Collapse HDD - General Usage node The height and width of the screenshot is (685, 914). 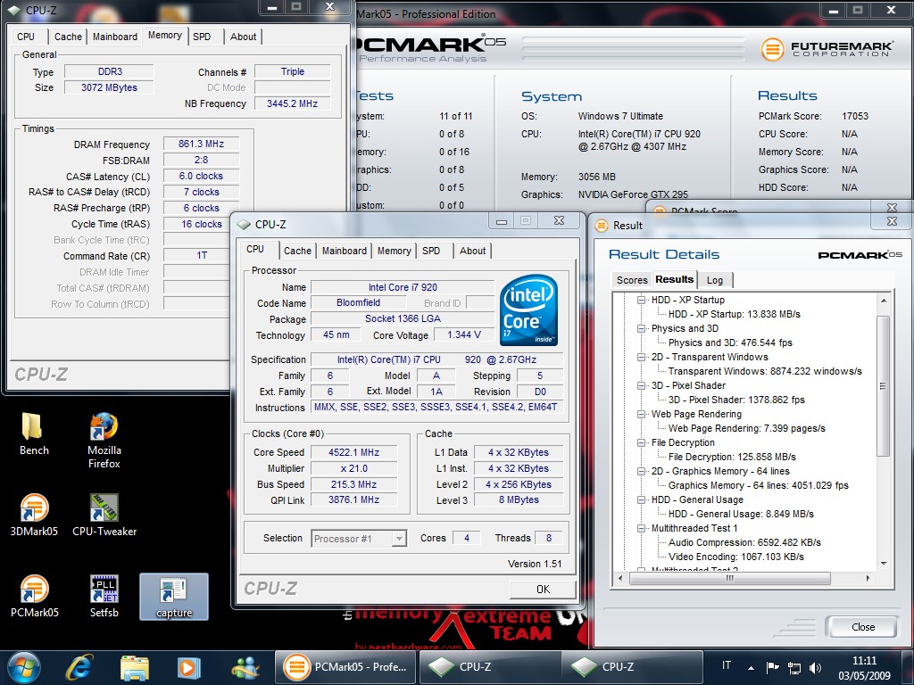tap(642, 499)
